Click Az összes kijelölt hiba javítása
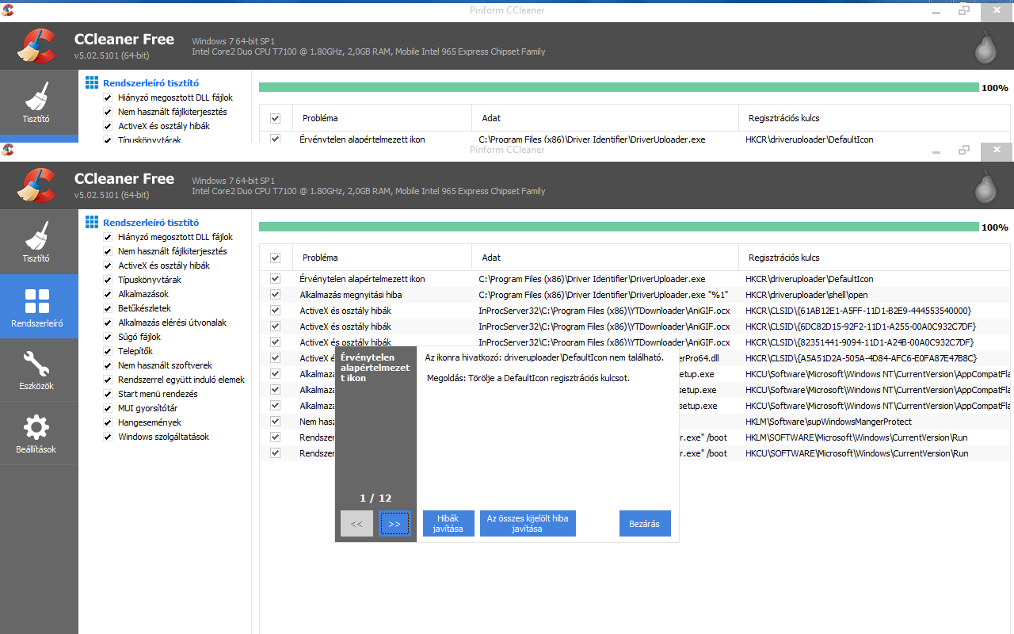This screenshot has height=634, width=1014. (x=528, y=524)
